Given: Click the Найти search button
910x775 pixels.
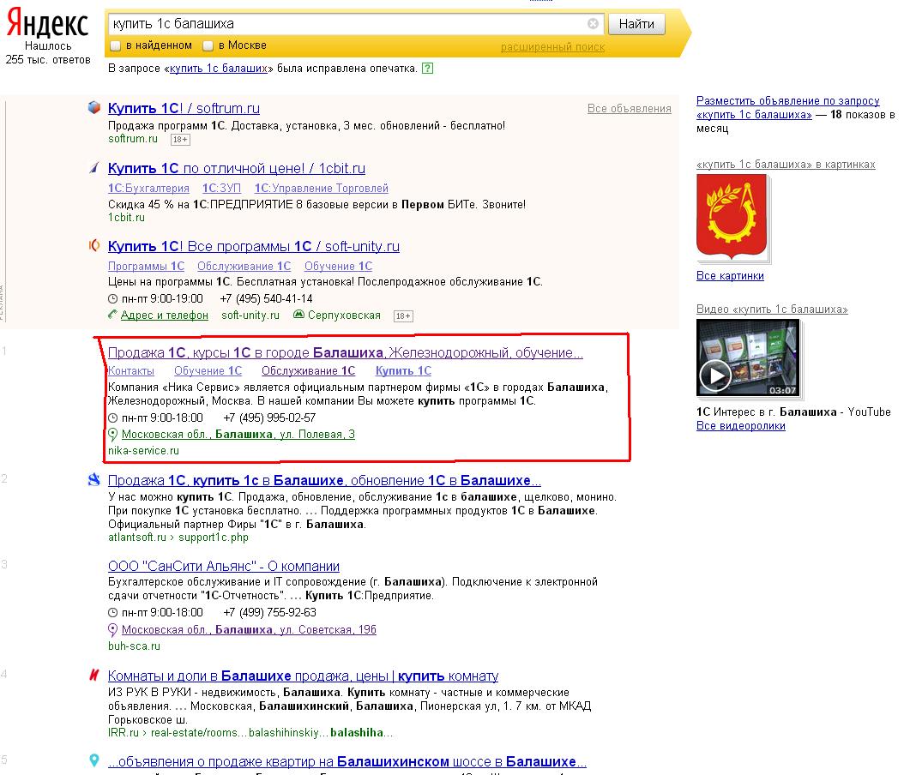Looking at the screenshot, I should pyautogui.click(x=636, y=24).
